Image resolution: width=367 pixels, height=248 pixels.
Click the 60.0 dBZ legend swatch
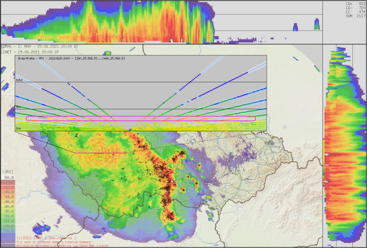pos(8,177)
